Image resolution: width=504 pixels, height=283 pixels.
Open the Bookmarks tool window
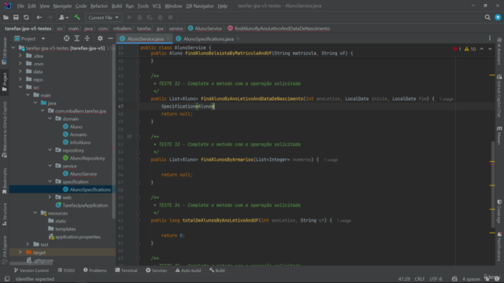(x=5, y=181)
